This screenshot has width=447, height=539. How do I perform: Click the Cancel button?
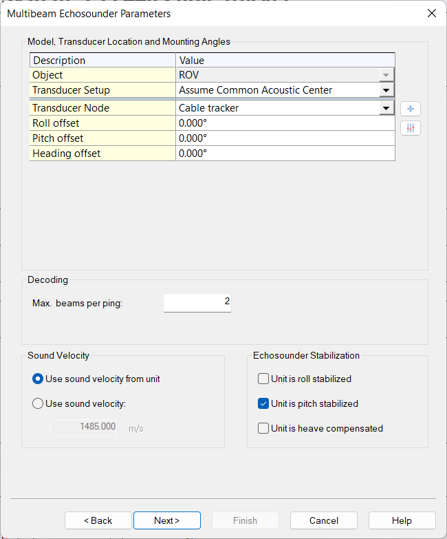[324, 520]
